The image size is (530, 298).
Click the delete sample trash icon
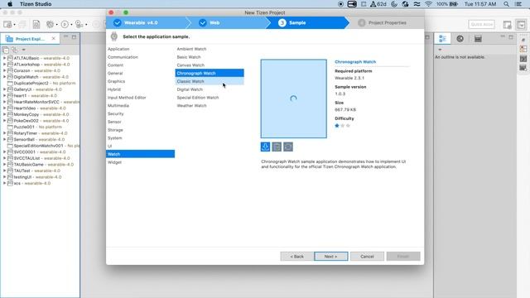[277, 147]
